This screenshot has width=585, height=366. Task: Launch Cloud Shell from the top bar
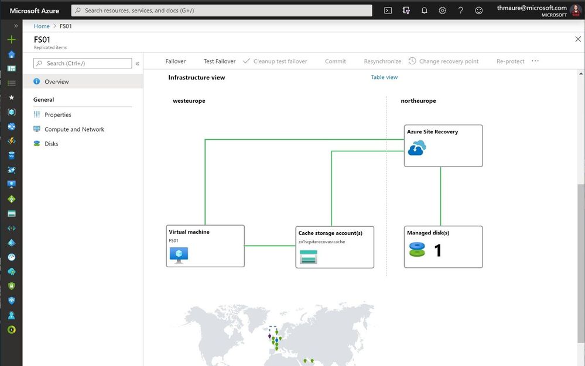point(388,11)
